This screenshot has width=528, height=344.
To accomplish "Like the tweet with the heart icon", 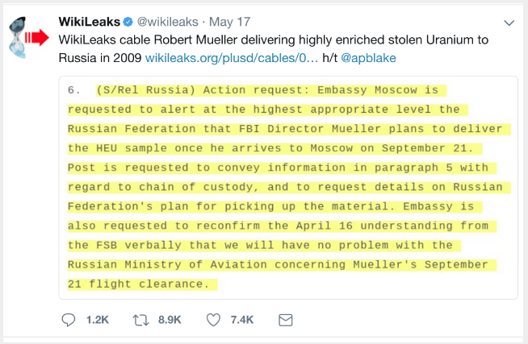I will (x=214, y=320).
